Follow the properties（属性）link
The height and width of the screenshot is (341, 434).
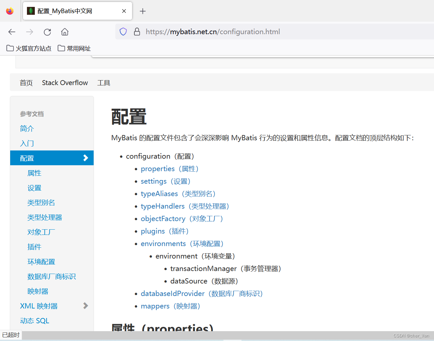(x=170, y=169)
